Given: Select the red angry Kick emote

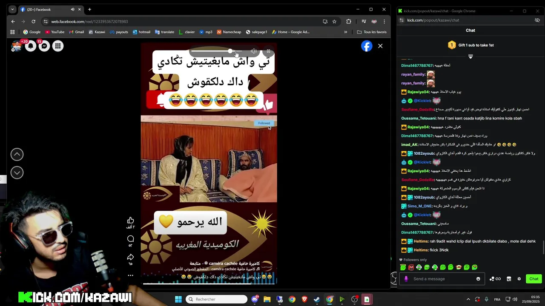Looking at the screenshot, I should click(411, 267).
